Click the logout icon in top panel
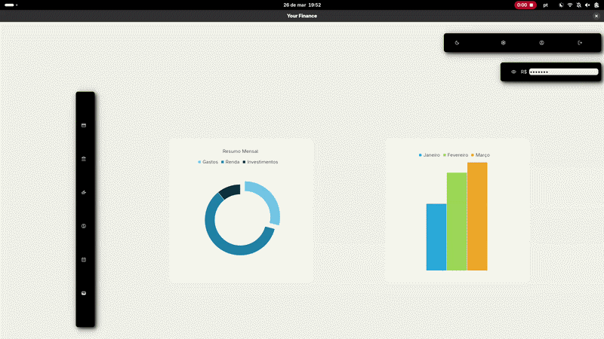This screenshot has width=604, height=339. point(580,43)
